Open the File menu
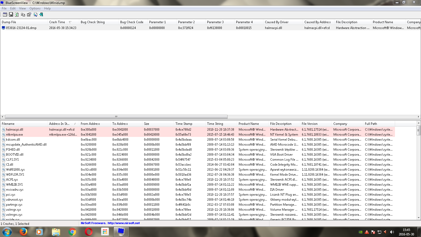The height and width of the screenshot is (237, 421). (x=4, y=8)
